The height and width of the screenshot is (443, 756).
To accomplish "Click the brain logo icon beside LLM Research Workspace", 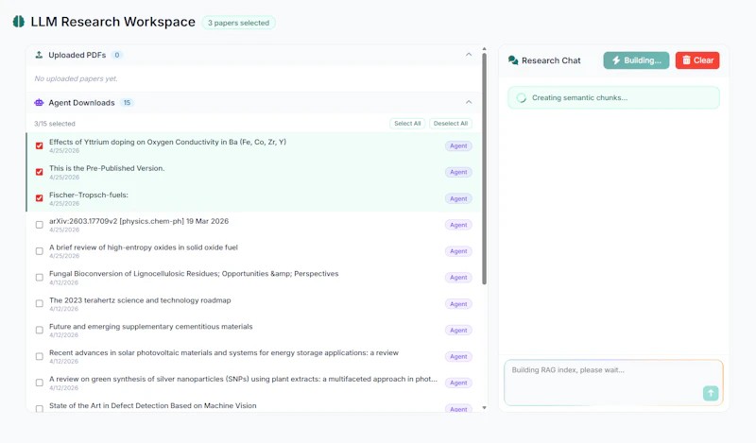I will click(x=18, y=22).
